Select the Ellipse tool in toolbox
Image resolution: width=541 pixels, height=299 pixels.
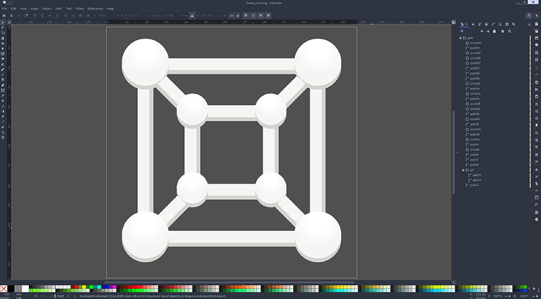(3, 43)
